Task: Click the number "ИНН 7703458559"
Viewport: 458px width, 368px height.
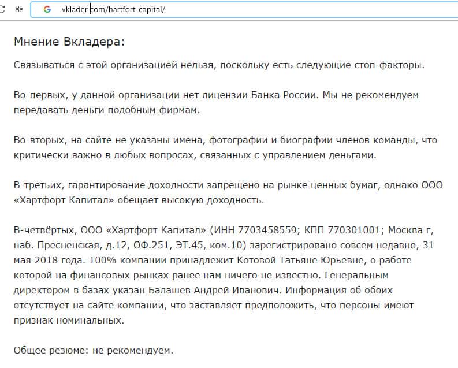Action: [256, 230]
